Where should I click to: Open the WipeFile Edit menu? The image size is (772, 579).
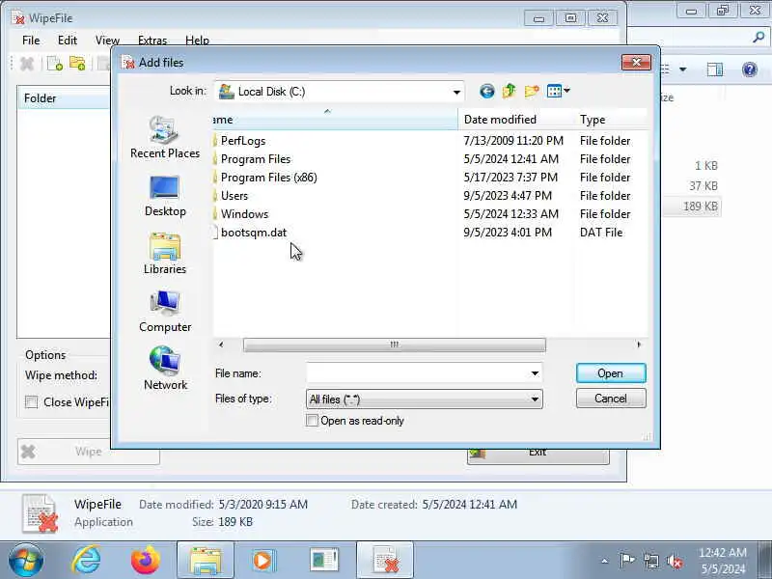[x=67, y=41]
